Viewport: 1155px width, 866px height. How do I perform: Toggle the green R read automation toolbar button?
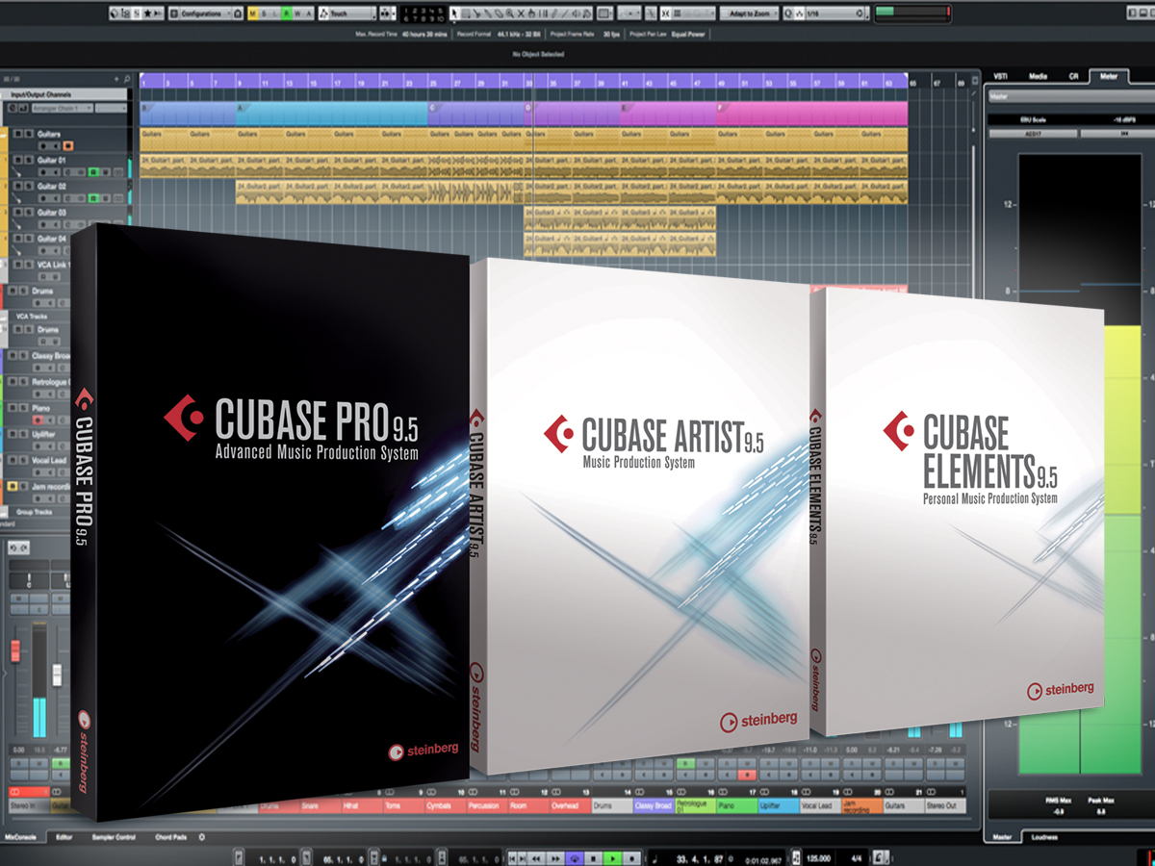click(287, 13)
